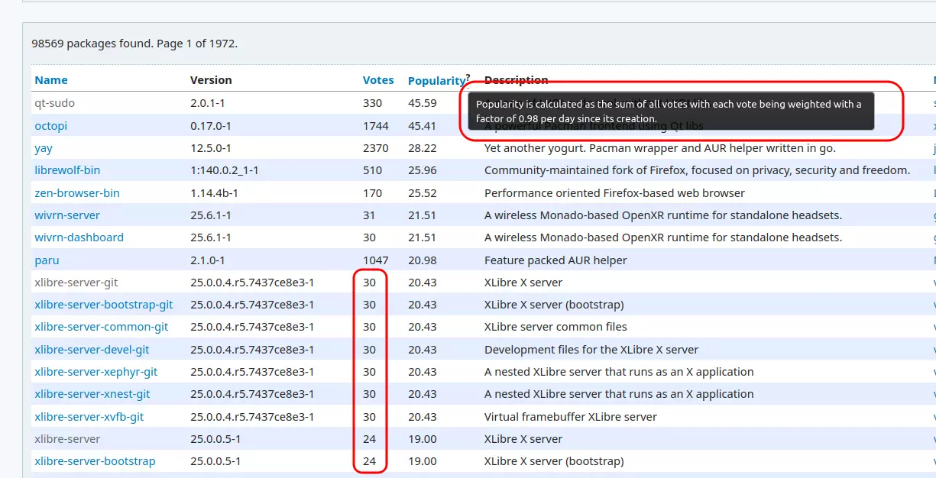Viewport: 936px width, 478px height.
Task: Select yay popularity value 28.22
Action: 423,148
